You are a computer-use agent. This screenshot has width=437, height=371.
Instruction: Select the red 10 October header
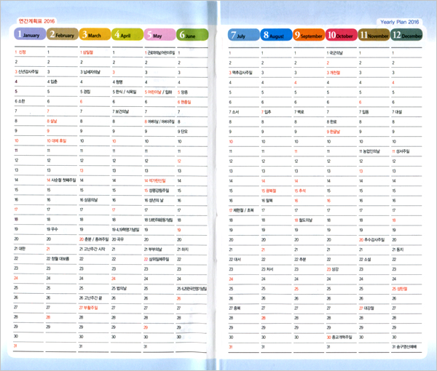[341, 35]
